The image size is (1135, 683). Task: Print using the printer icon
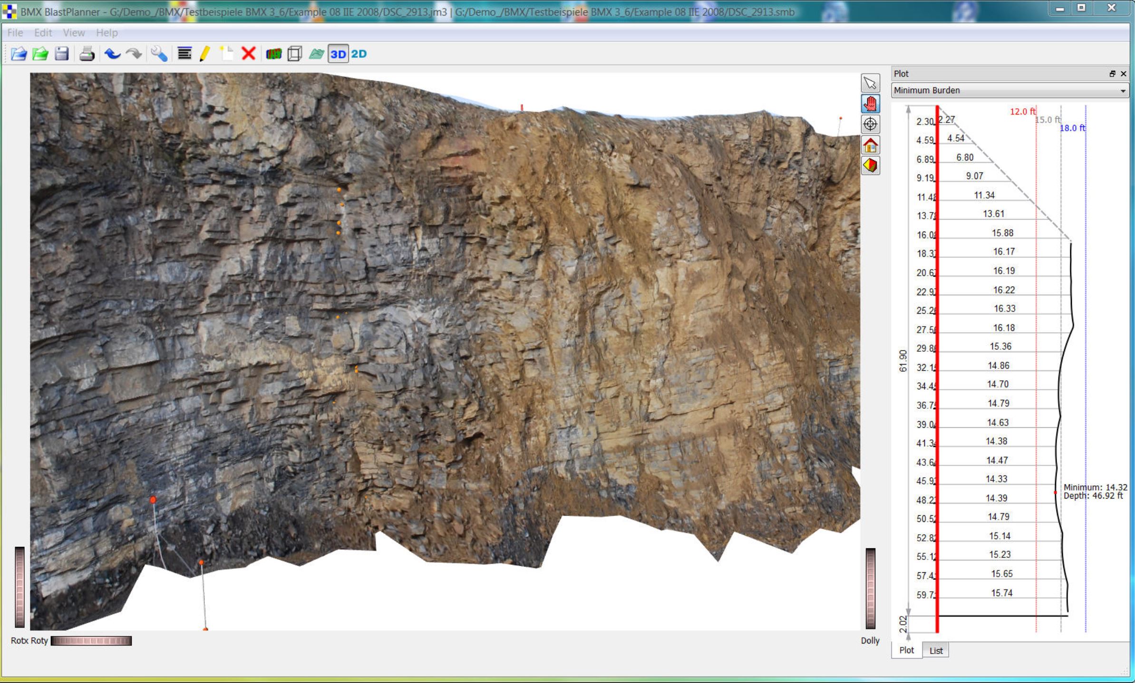coord(87,54)
